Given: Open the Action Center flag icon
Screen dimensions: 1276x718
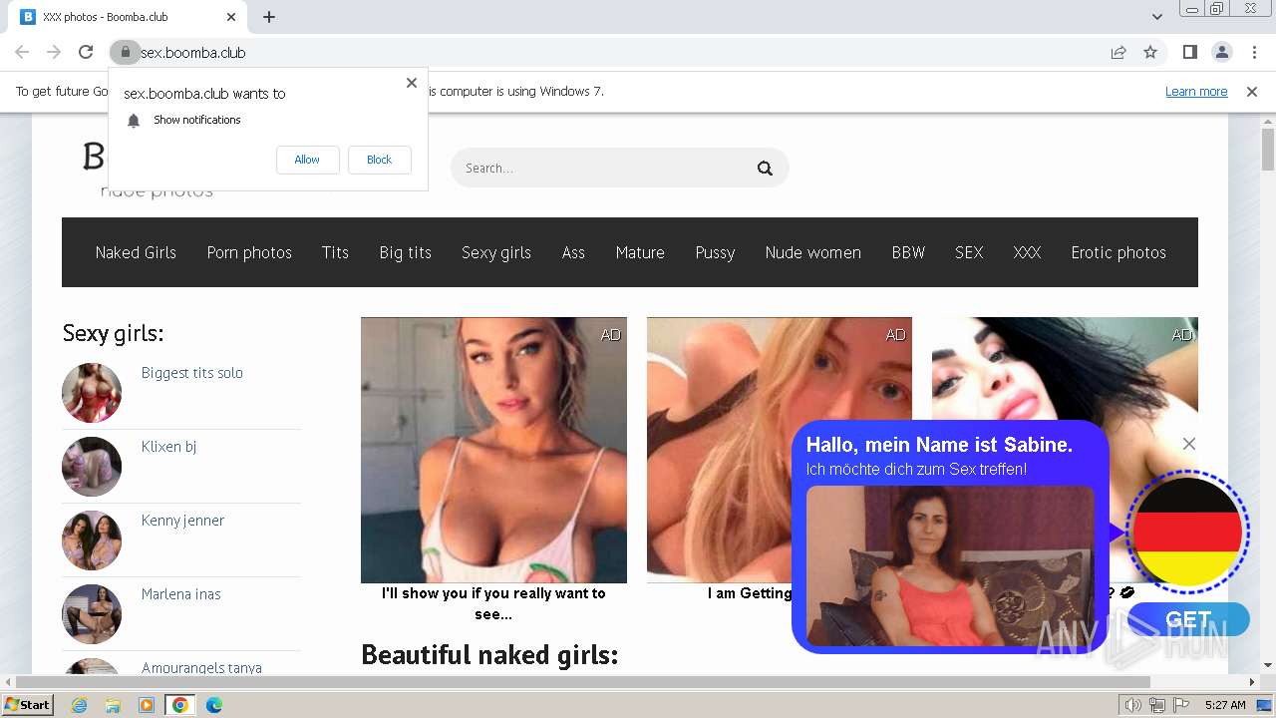Looking at the screenshot, I should pyautogui.click(x=1181, y=705).
